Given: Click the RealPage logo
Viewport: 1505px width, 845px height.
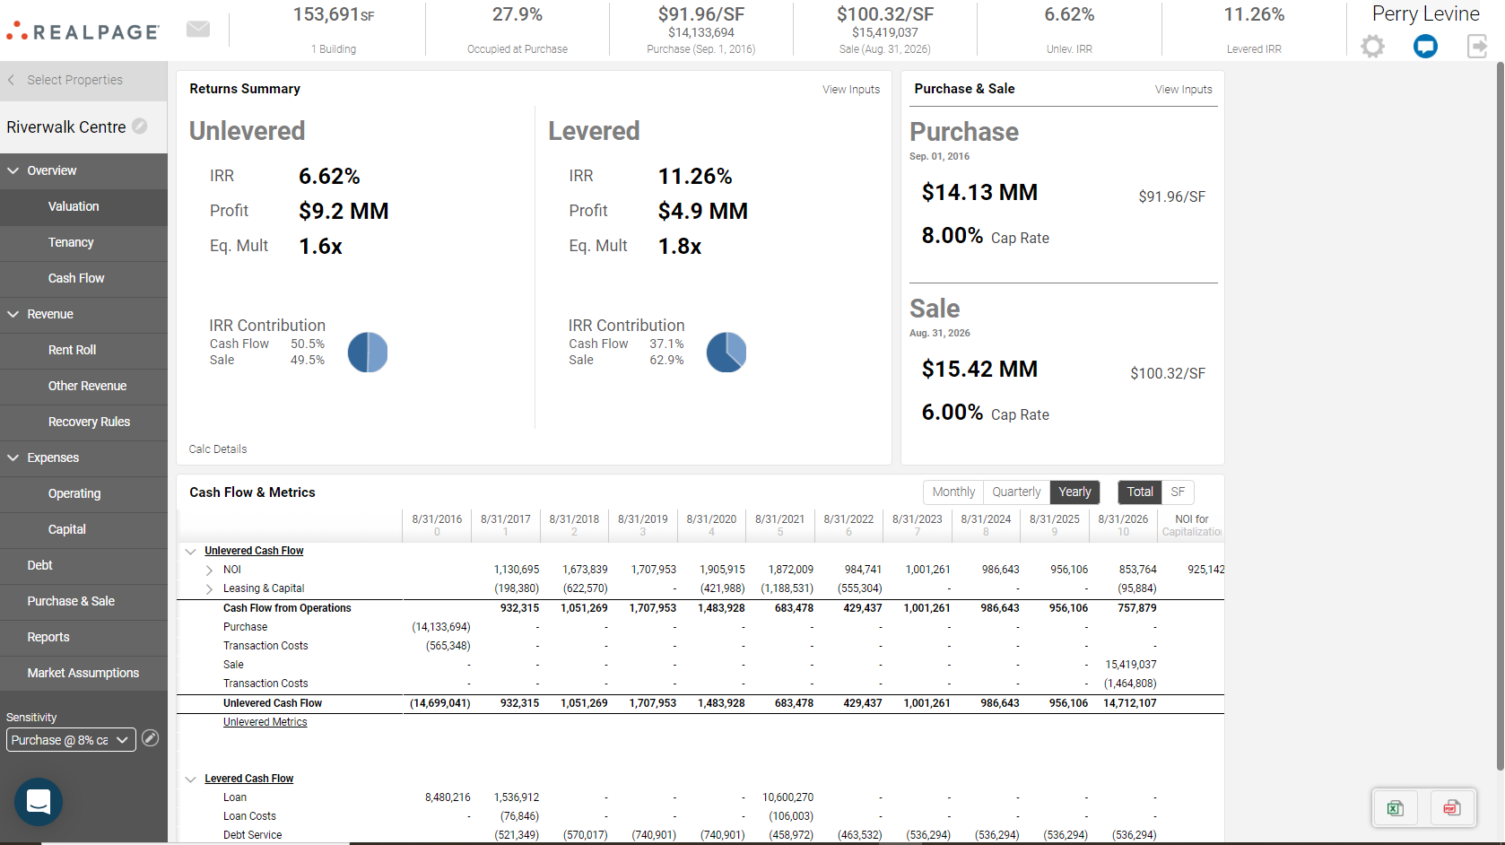Looking at the screenshot, I should (83, 30).
